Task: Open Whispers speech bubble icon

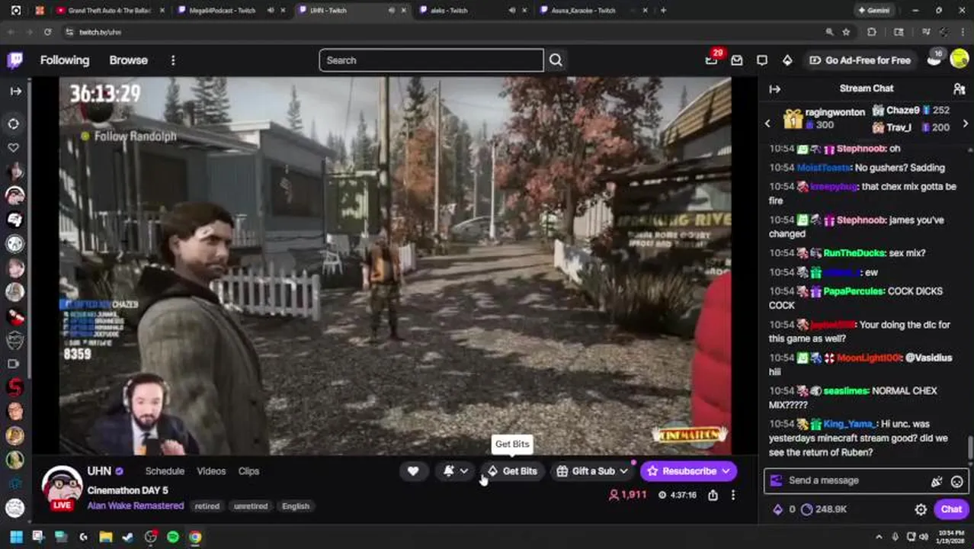Action: (x=762, y=60)
